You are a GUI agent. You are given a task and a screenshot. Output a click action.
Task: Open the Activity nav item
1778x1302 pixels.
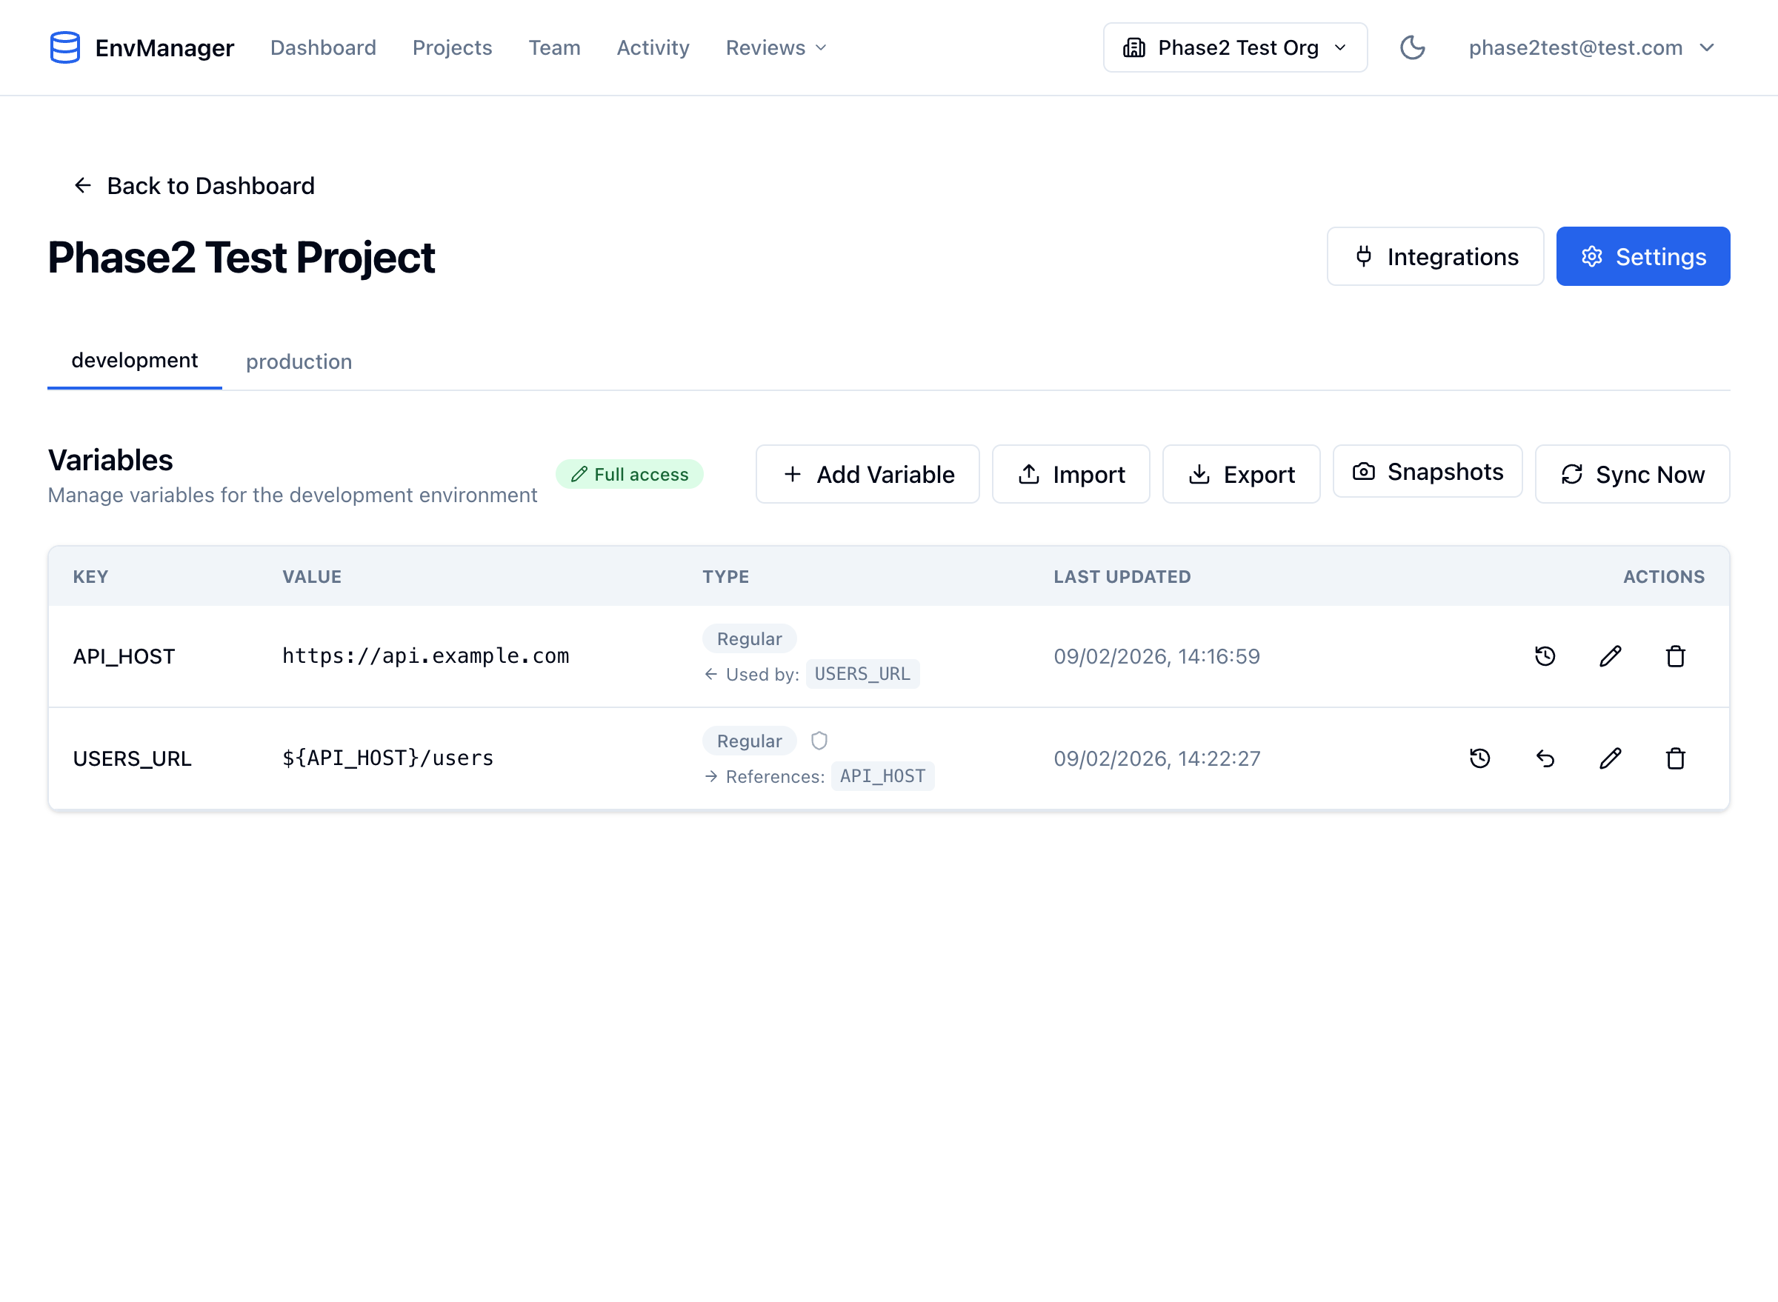[x=652, y=47]
